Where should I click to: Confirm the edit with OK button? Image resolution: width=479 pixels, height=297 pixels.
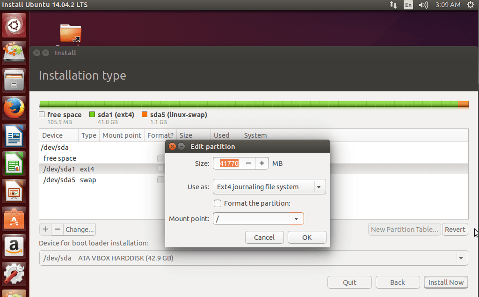(307, 238)
